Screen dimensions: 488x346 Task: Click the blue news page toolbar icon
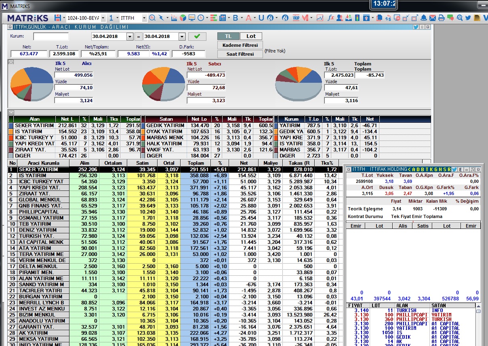(x=223, y=18)
